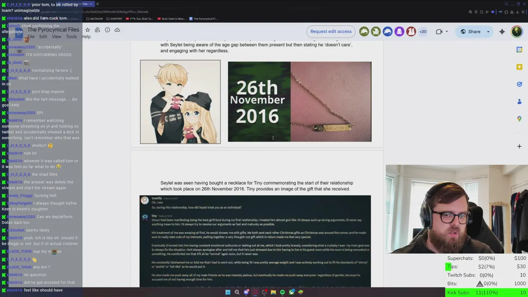Image resolution: width=528 pixels, height=297 pixels.
Task: Check the cloud save status icon
Action: click(x=117, y=30)
